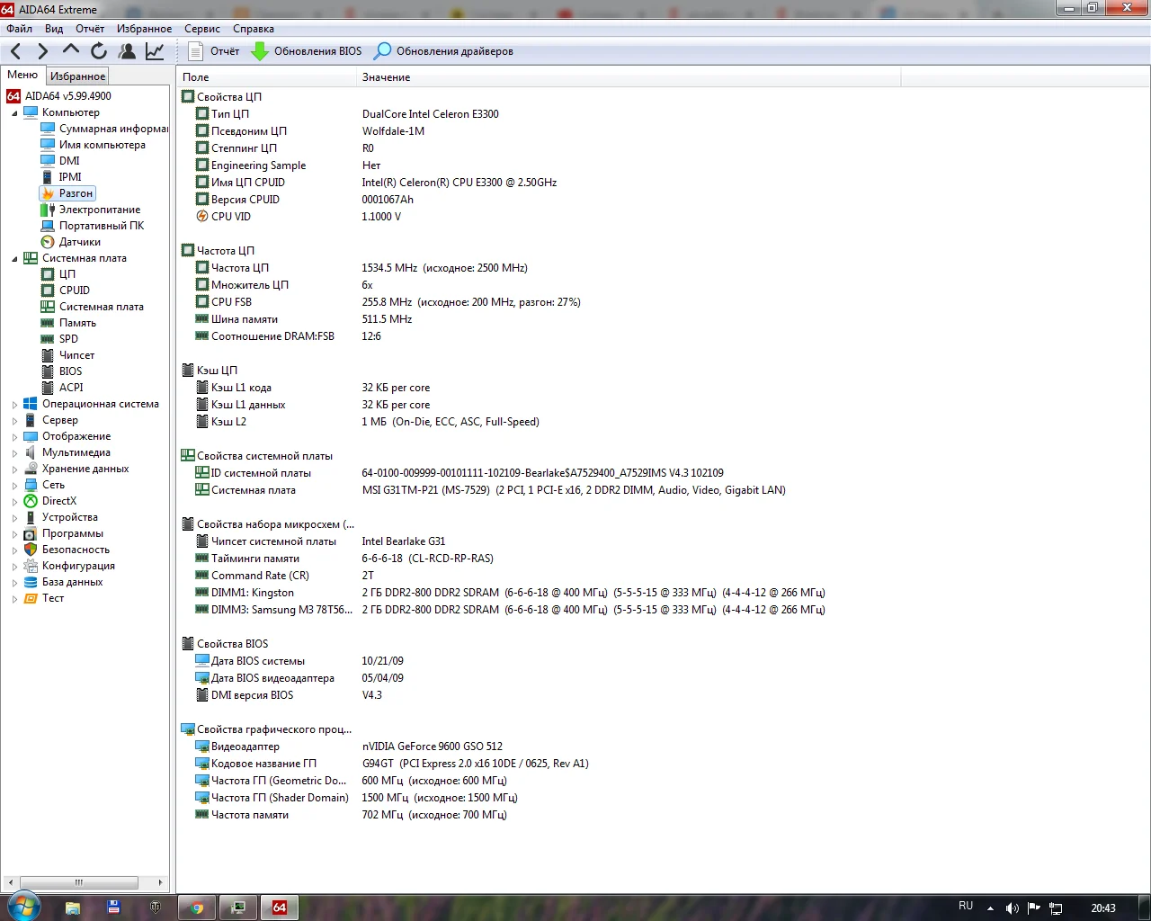Click the Отчёт report toolbar button

[214, 51]
